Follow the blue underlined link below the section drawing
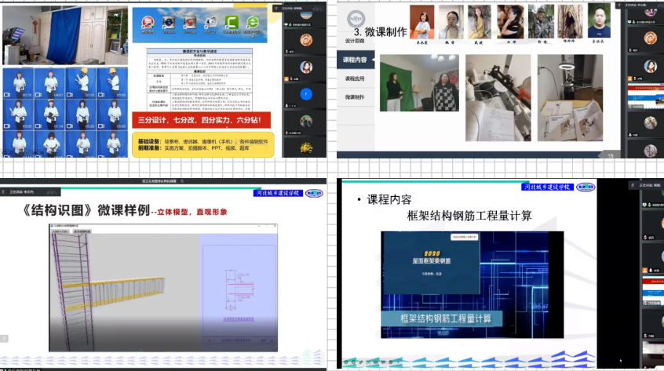The image size is (664, 371). tap(237, 321)
